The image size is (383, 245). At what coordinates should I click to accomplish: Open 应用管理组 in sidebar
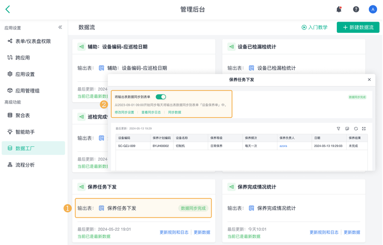click(x=27, y=91)
